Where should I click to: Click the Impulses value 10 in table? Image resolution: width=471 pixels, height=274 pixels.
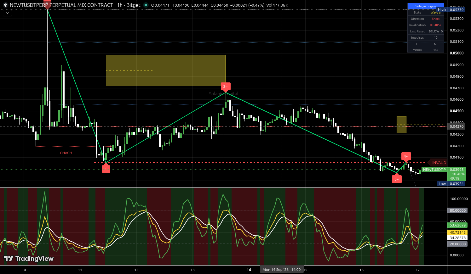click(435, 38)
